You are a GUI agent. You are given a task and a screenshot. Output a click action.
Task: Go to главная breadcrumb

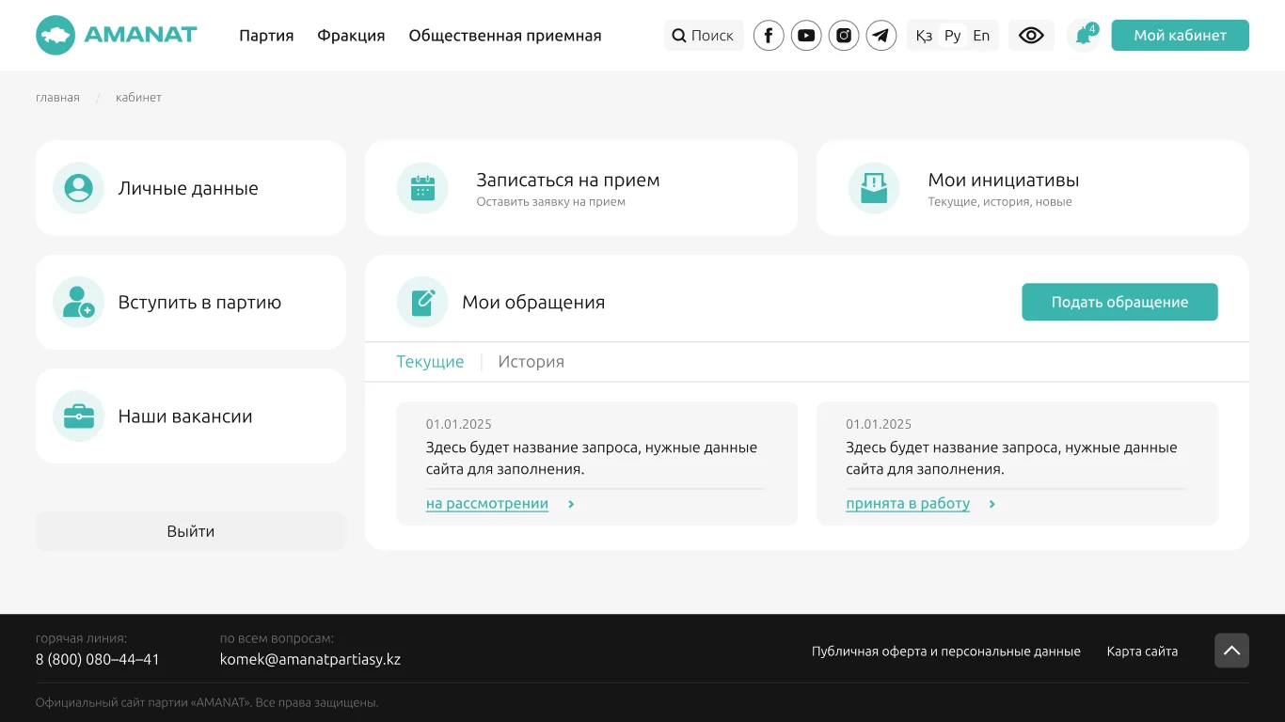coord(57,98)
